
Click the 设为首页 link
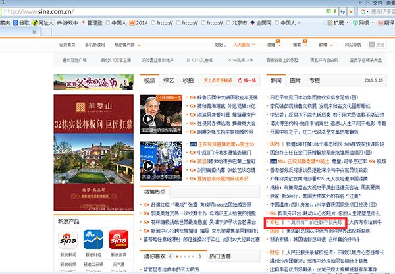[x=67, y=45]
